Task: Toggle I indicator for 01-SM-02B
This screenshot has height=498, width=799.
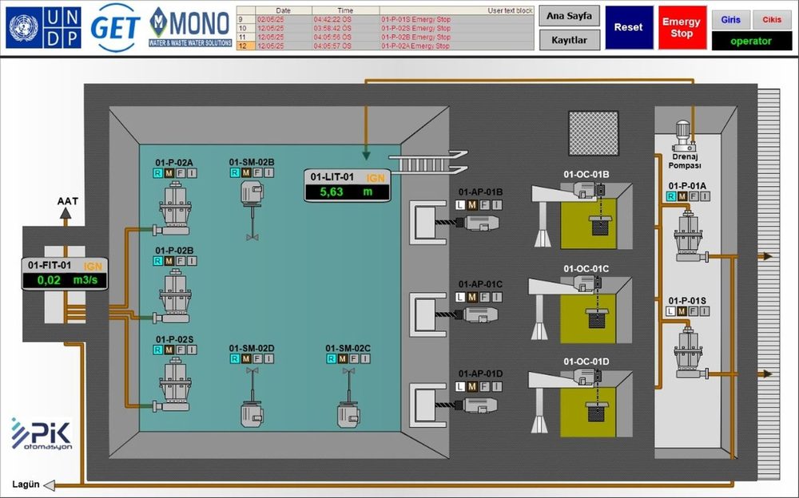Action: click(x=268, y=172)
